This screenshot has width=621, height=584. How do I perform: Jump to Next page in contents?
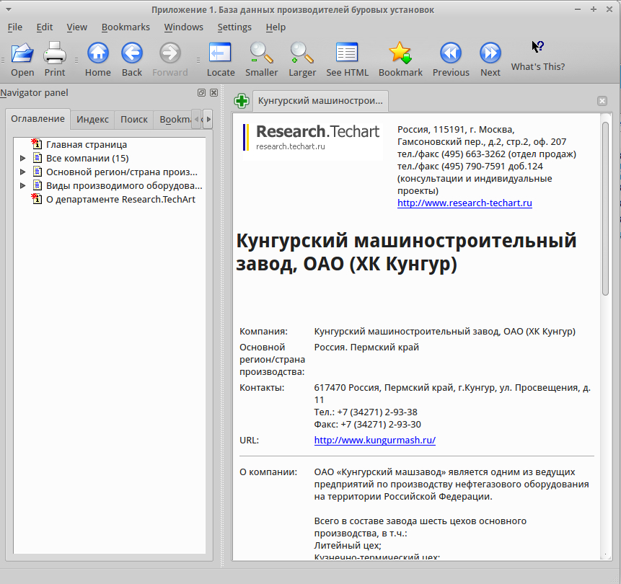490,59
